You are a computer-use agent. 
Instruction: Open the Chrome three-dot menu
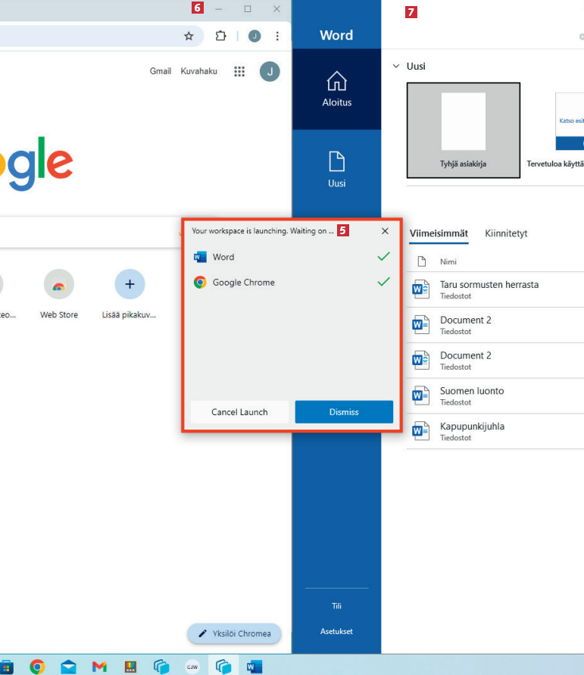277,36
